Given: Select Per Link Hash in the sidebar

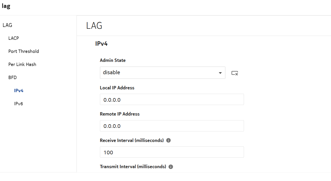Looking at the screenshot, I should point(22,64).
